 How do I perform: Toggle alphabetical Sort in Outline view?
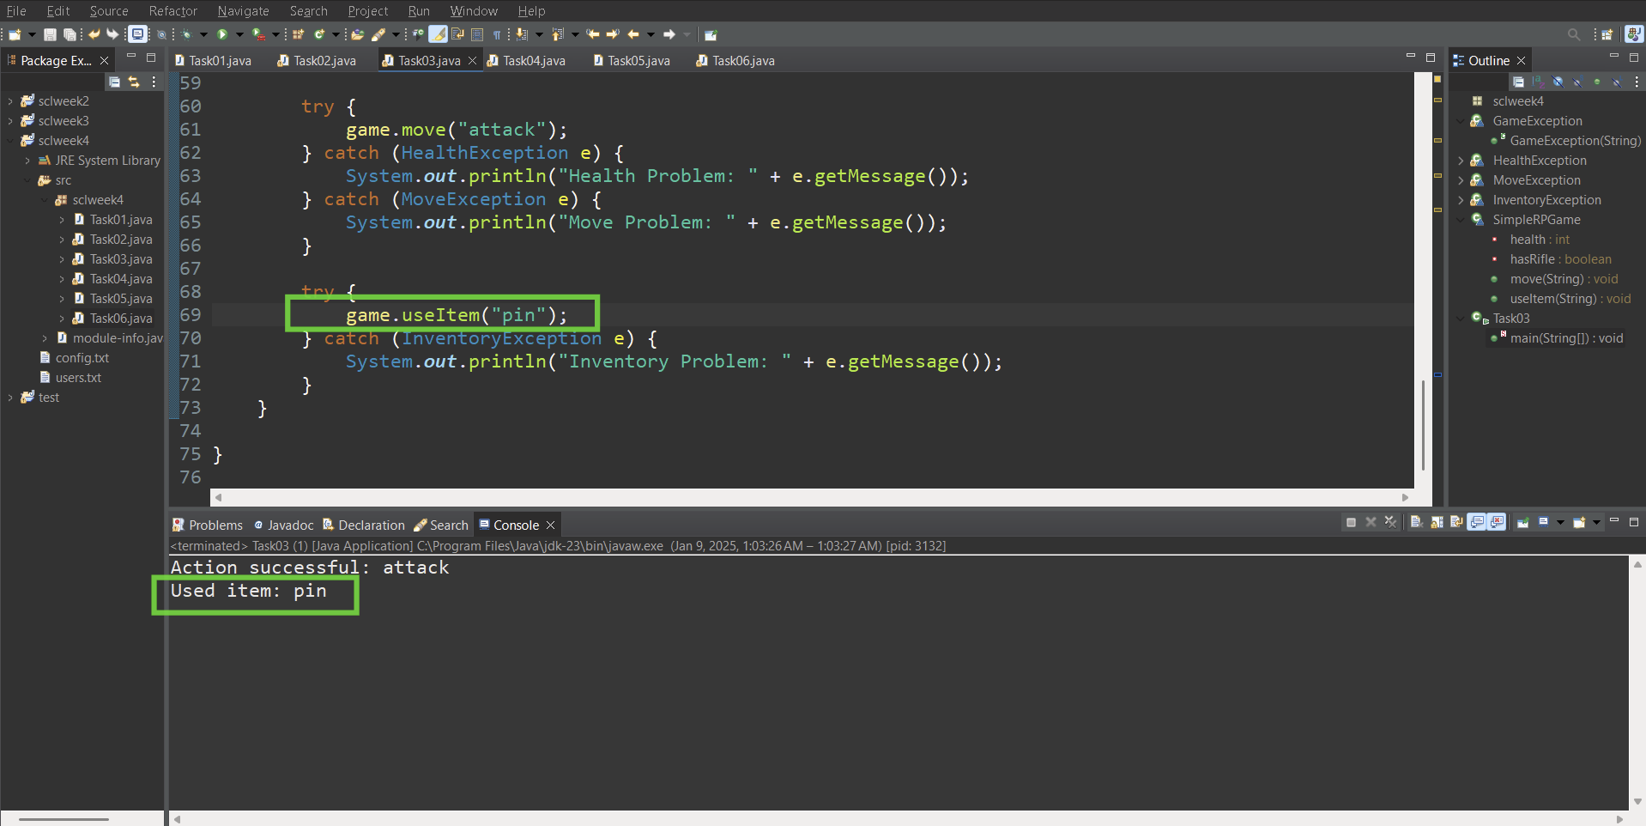click(1538, 82)
